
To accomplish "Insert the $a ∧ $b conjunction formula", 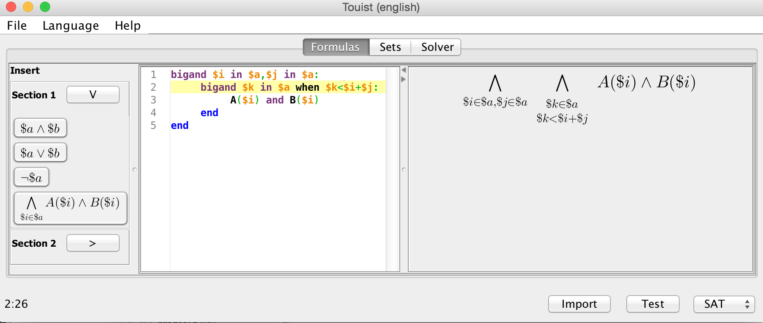I will click(40, 128).
